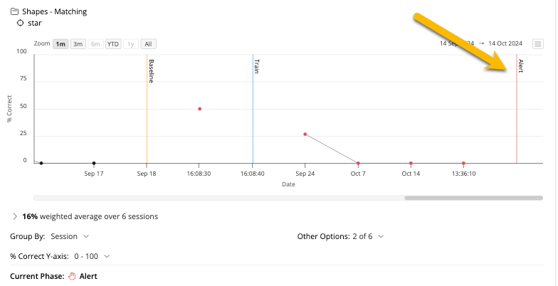Select the 3m zoom range
This screenshot has height=286, width=558.
tap(78, 43)
